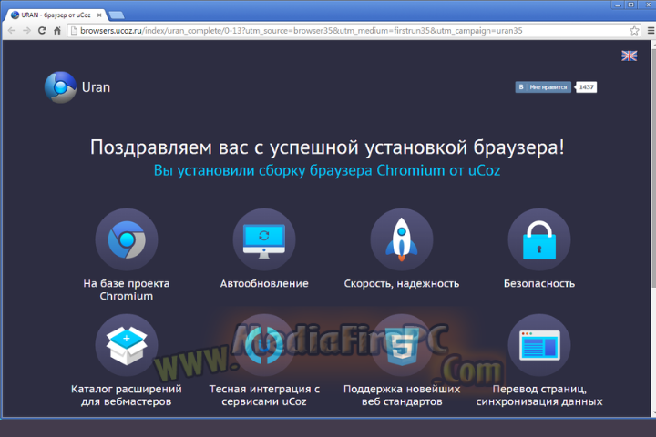Open a new browser tab
The height and width of the screenshot is (437, 656).
pos(117,15)
